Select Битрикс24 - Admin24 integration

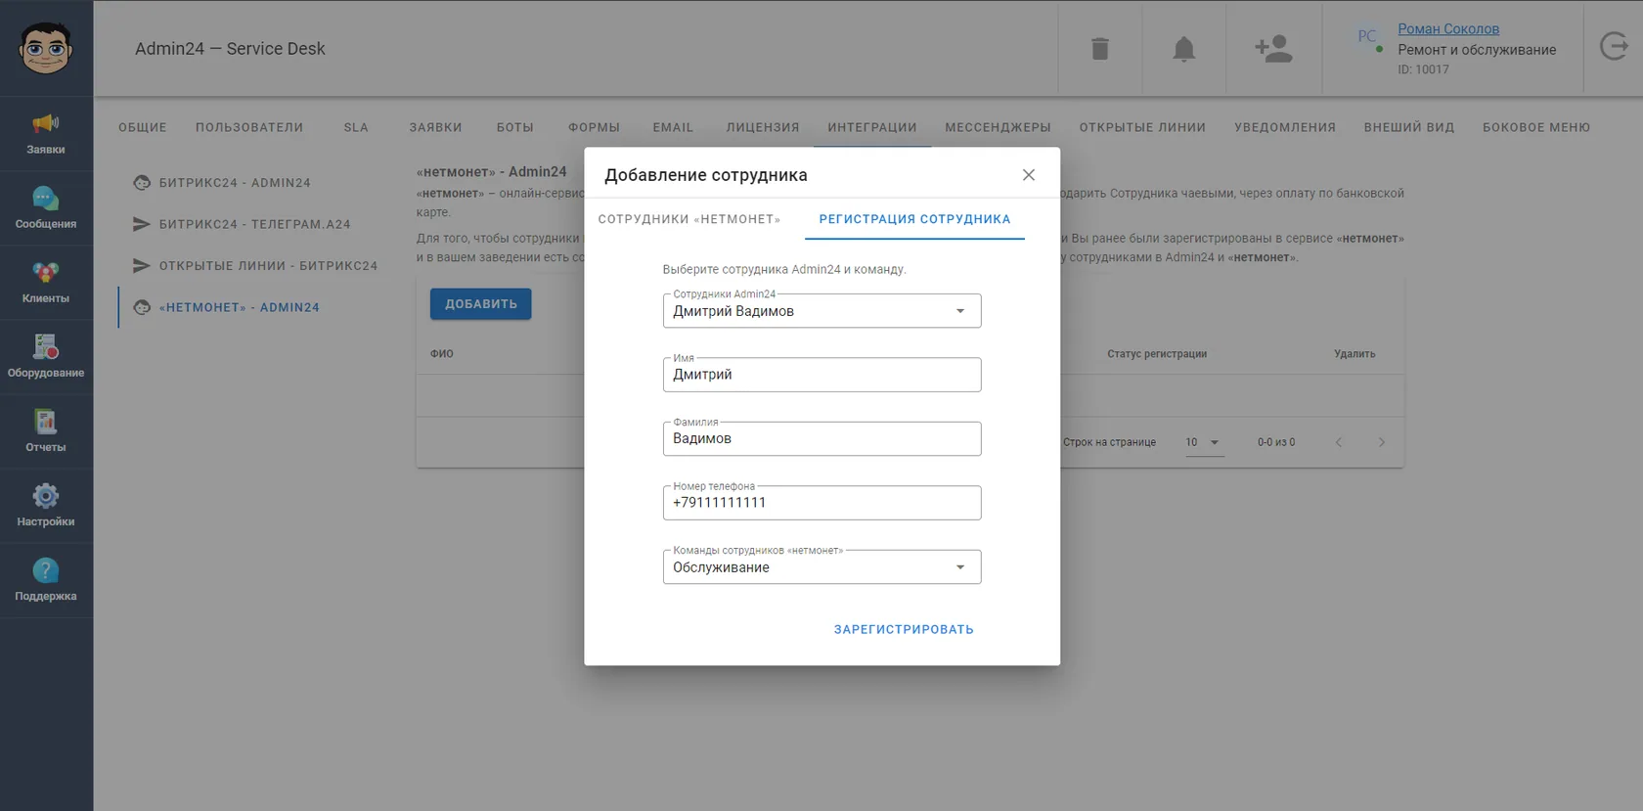coord(235,183)
